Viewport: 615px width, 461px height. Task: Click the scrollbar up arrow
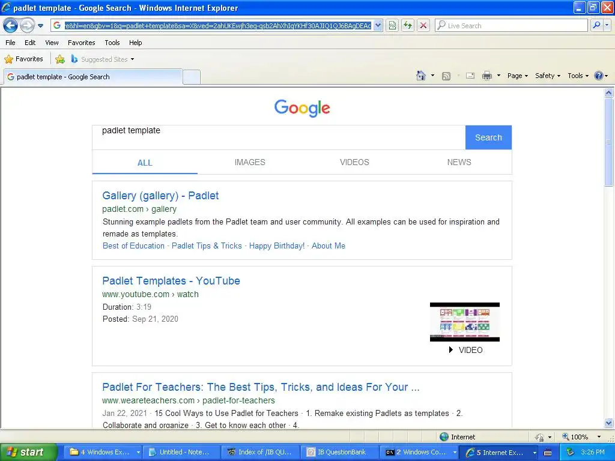609,93
